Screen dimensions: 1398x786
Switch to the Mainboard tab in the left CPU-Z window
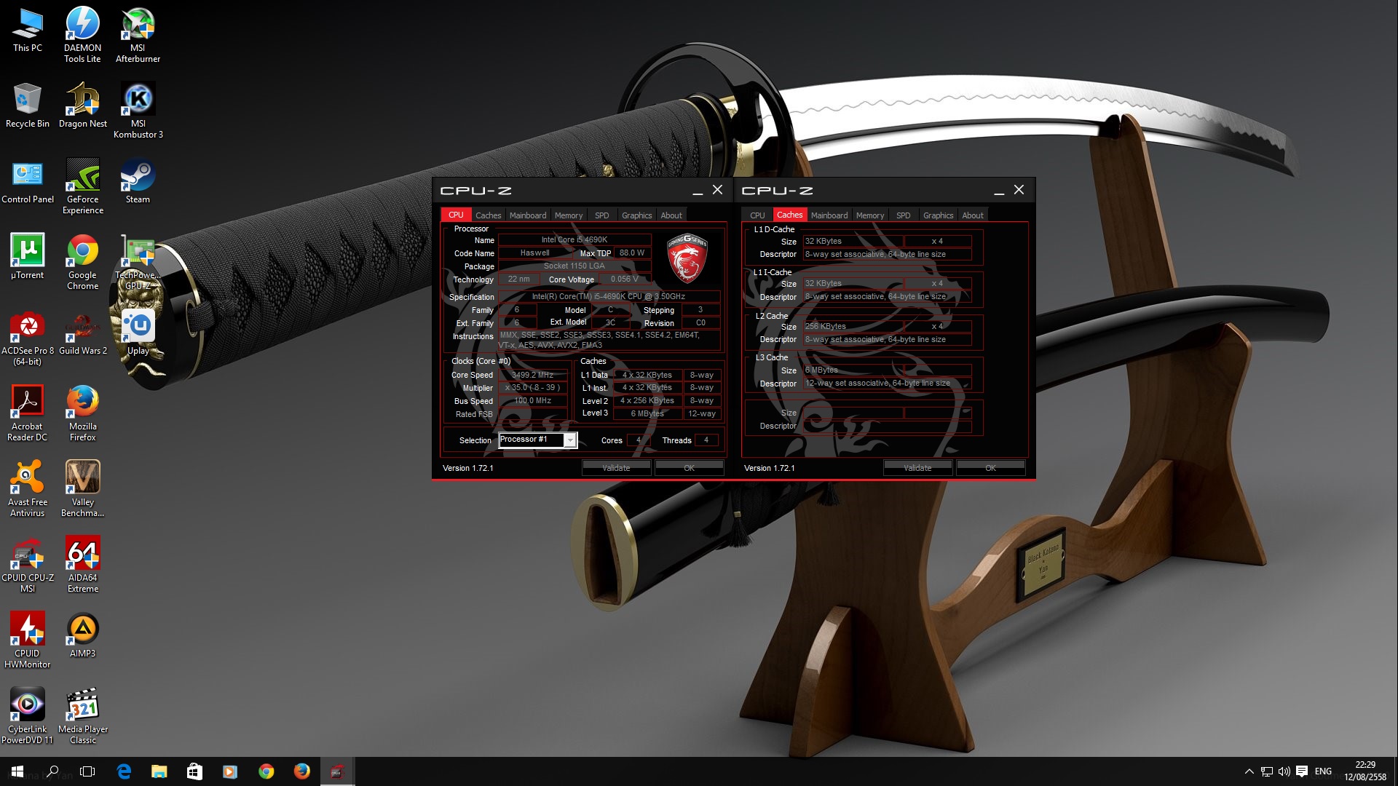click(x=527, y=215)
